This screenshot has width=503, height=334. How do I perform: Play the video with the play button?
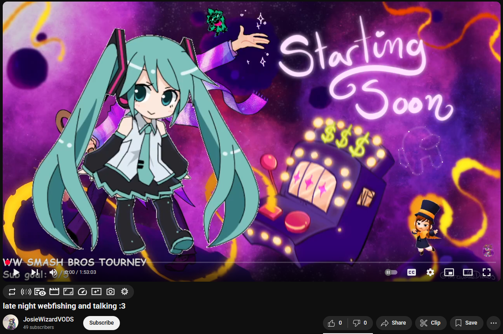[16, 272]
